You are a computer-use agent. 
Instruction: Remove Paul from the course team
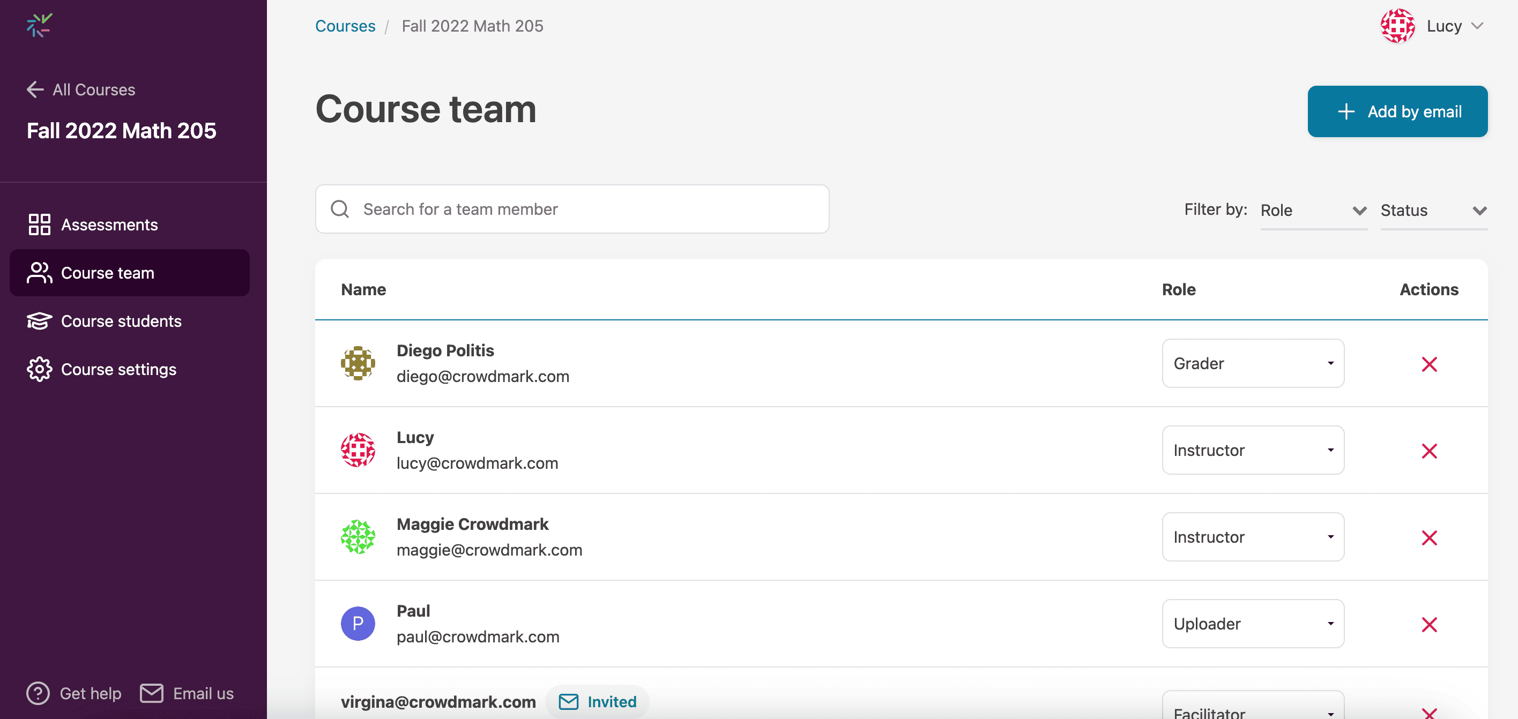(1428, 624)
